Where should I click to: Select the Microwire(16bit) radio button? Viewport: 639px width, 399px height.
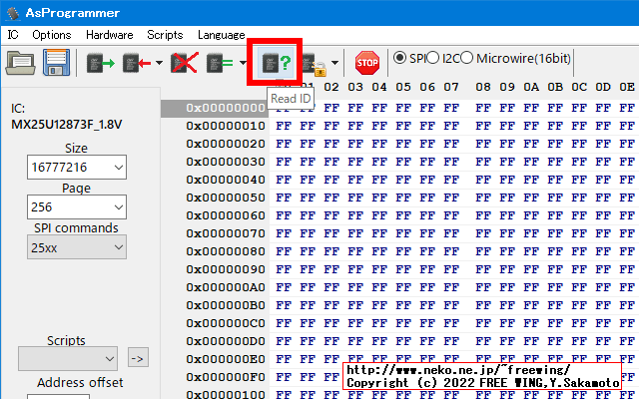tap(466, 58)
